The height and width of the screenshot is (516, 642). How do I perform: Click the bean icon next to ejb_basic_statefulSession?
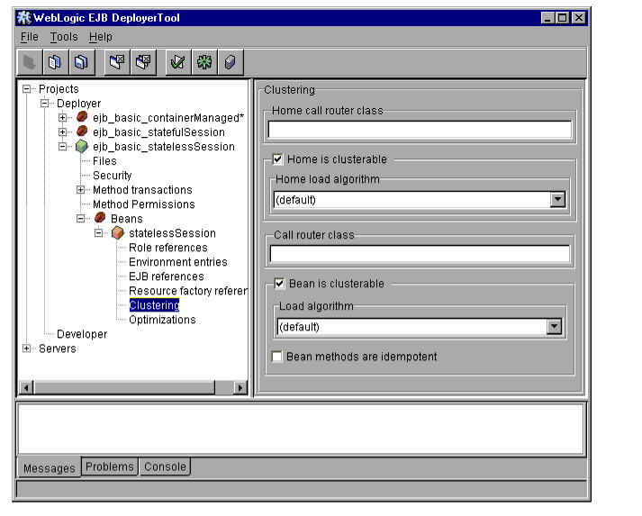82,131
